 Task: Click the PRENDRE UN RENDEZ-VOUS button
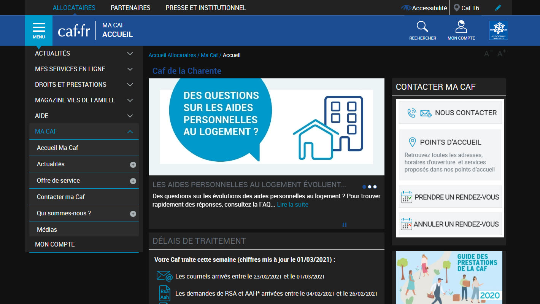[x=450, y=197]
